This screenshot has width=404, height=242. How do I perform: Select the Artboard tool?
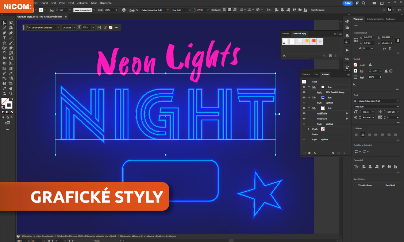[x=11, y=83]
